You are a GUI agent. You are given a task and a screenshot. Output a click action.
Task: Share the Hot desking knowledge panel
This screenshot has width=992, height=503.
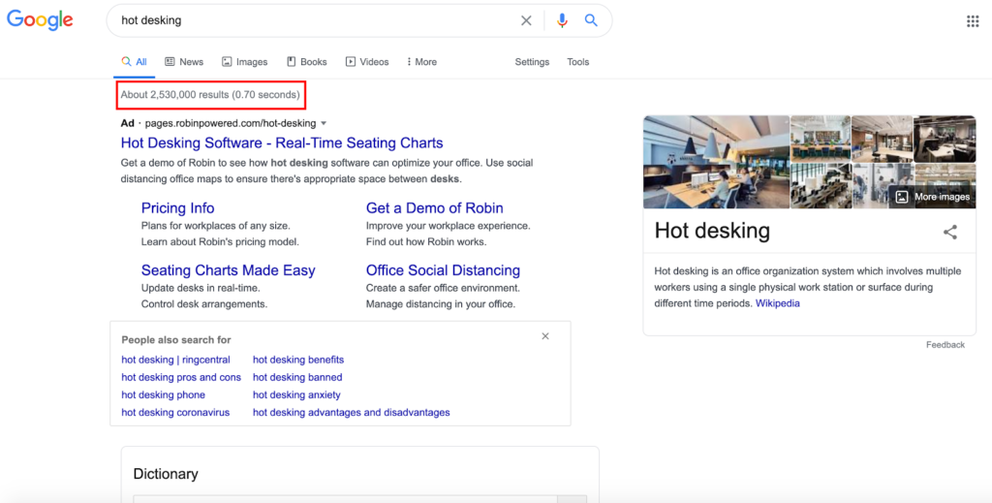click(x=949, y=232)
